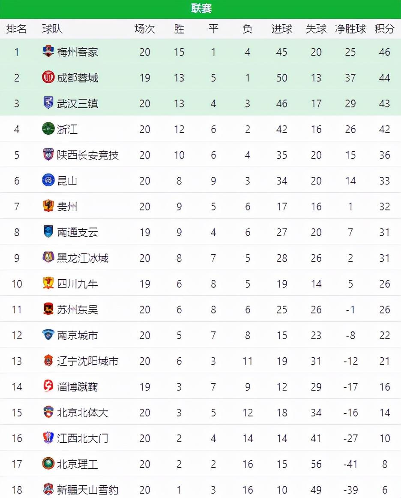Click the 陕西长安竞技 club crest

(48, 155)
